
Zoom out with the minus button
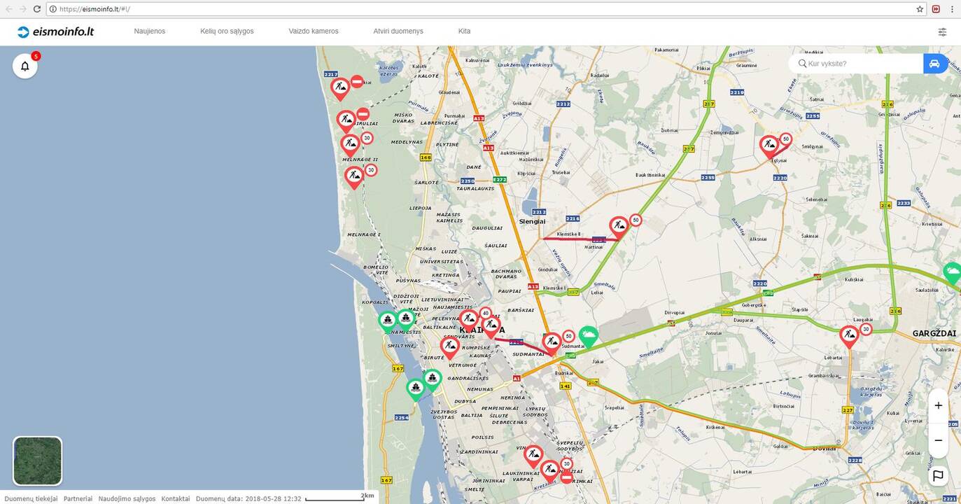pyautogui.click(x=938, y=440)
